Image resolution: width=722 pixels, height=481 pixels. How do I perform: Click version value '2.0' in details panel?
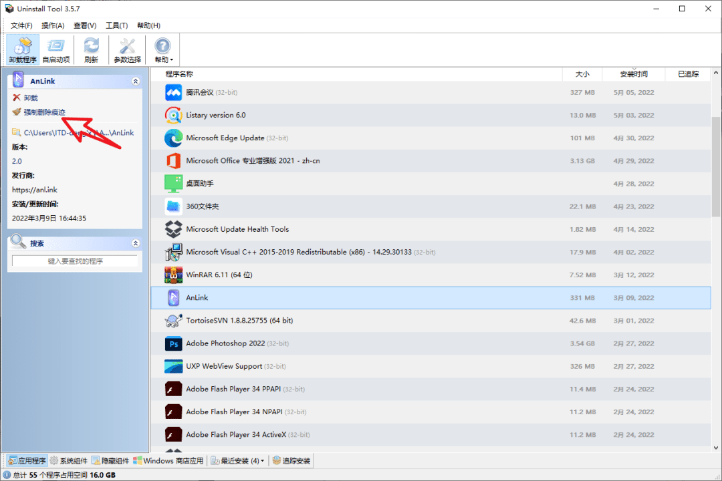click(x=17, y=161)
